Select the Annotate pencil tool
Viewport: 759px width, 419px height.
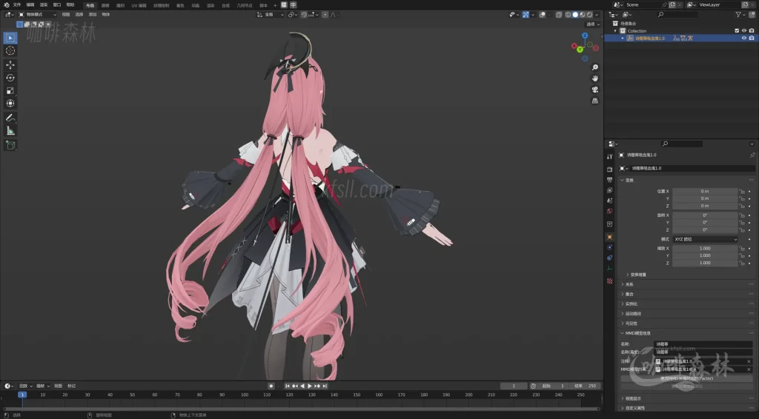pyautogui.click(x=10, y=118)
